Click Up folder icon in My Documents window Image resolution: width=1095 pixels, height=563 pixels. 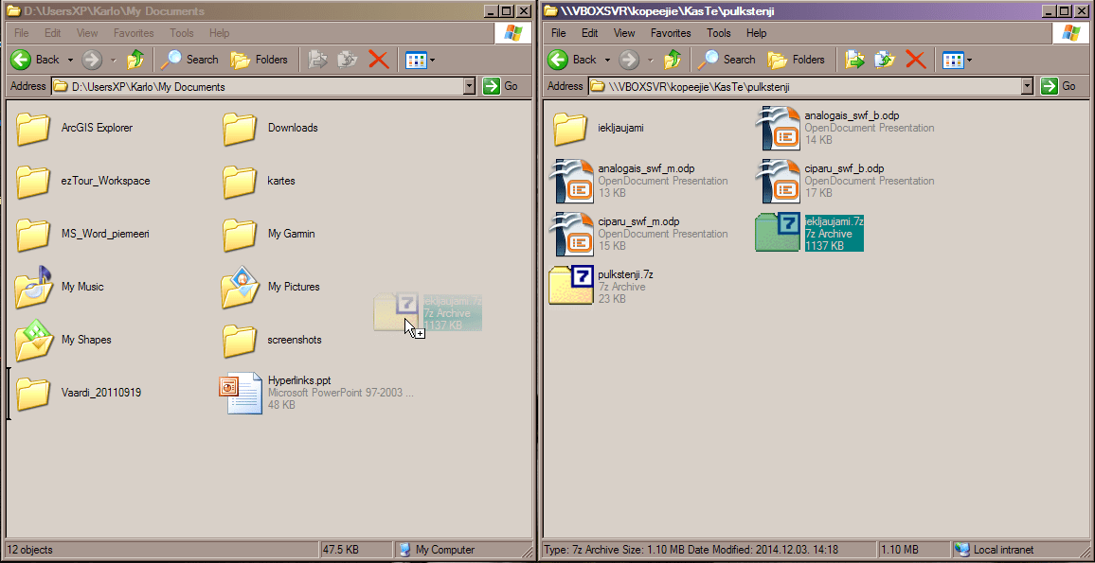135,60
